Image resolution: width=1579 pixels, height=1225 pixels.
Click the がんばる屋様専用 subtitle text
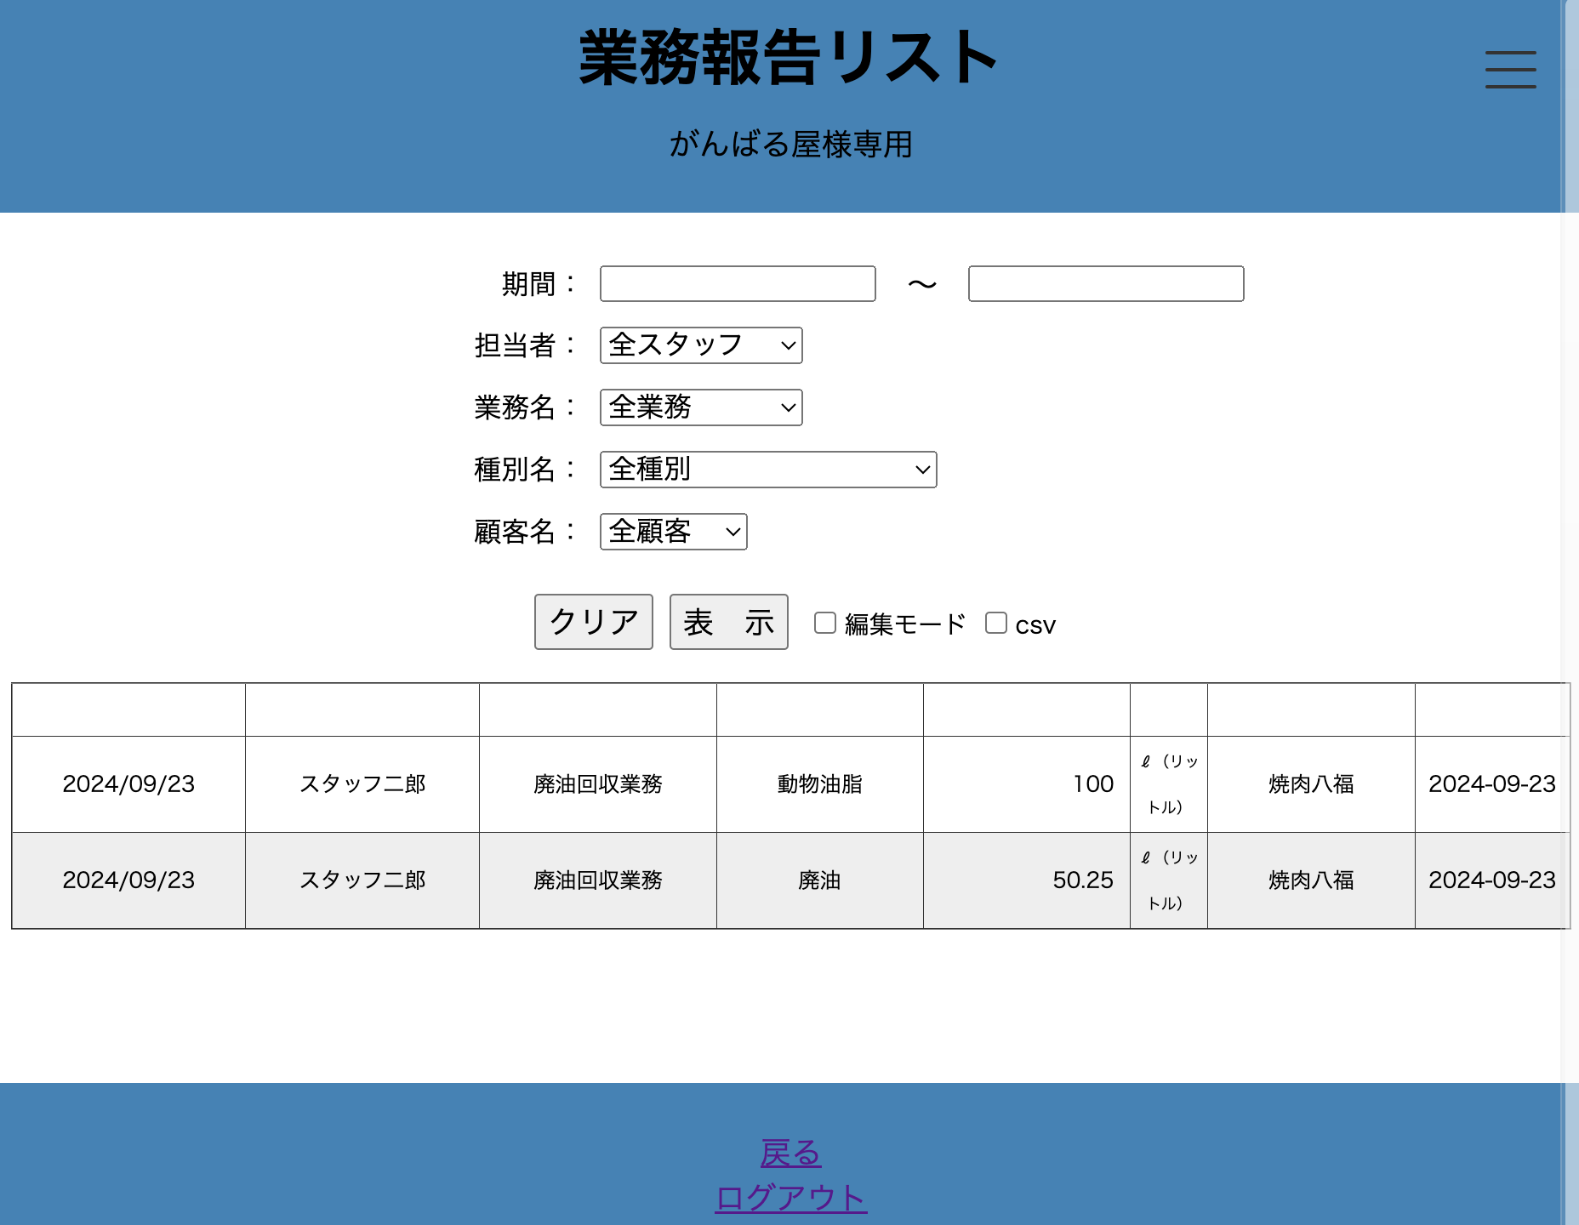click(x=790, y=144)
